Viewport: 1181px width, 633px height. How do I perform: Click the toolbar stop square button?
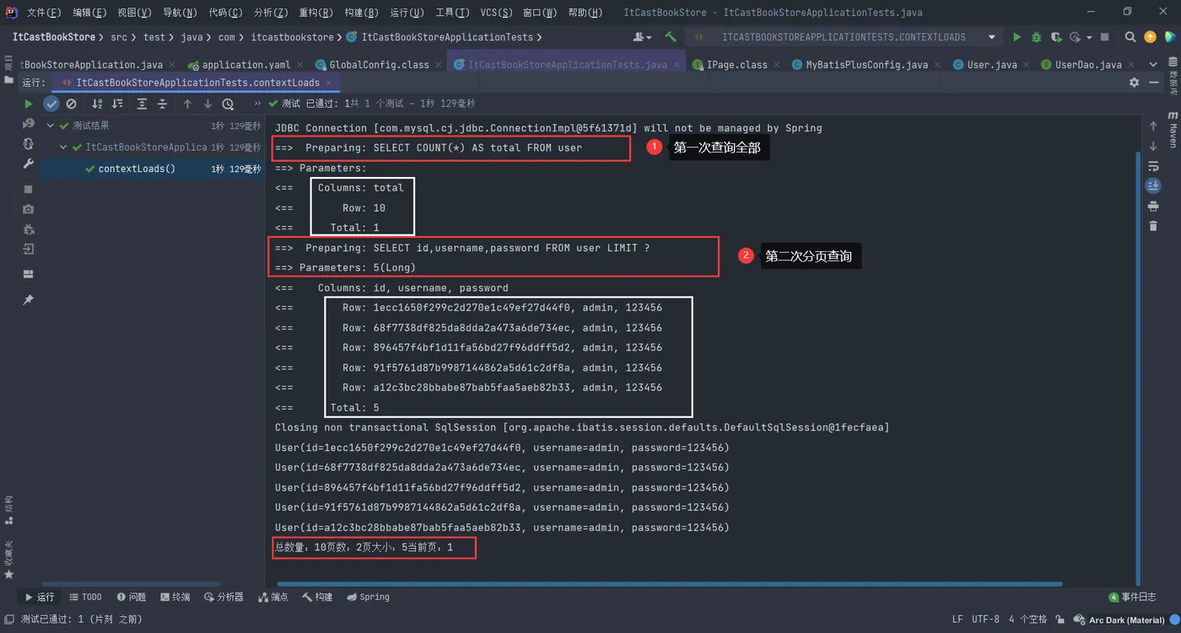(x=1104, y=37)
